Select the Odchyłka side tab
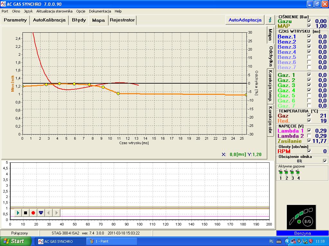The height and width of the screenshot is (246, 329). [x=271, y=56]
